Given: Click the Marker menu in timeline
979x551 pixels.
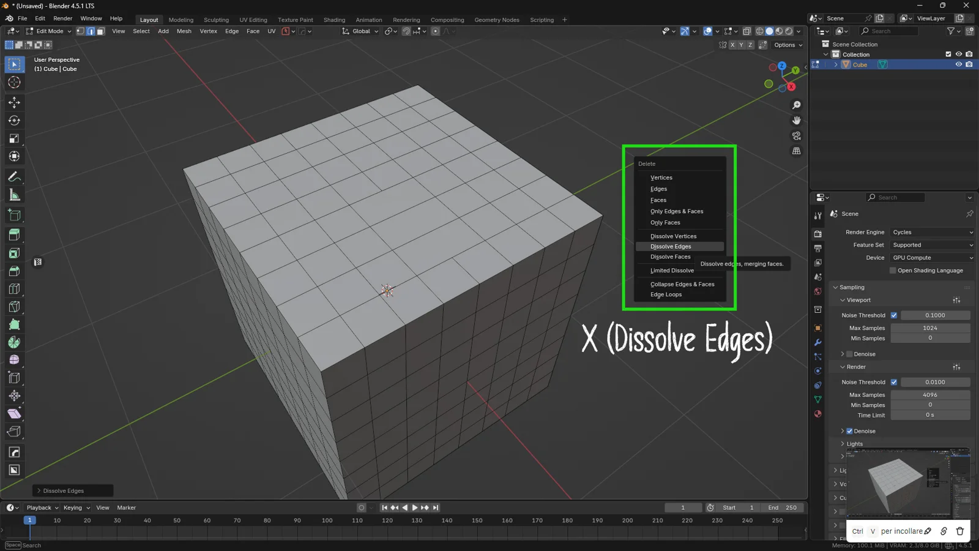Looking at the screenshot, I should pos(126,508).
